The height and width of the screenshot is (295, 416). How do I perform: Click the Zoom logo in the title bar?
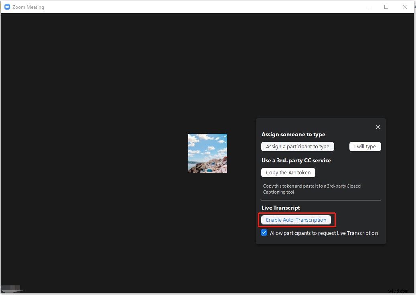(x=6, y=7)
